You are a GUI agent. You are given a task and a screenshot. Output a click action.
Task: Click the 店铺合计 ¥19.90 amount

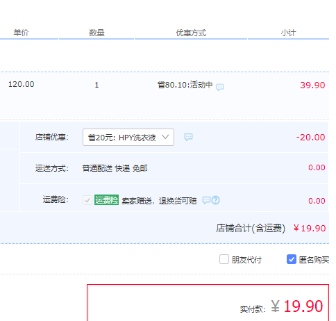pos(310,229)
